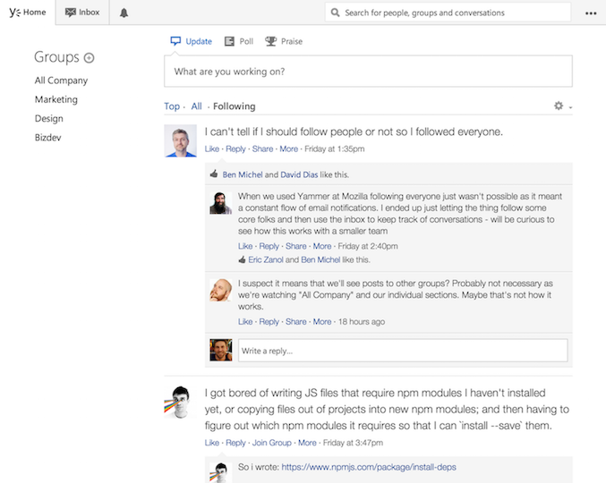Like the npm modules post
The width and height of the screenshot is (606, 483).
coord(212,443)
